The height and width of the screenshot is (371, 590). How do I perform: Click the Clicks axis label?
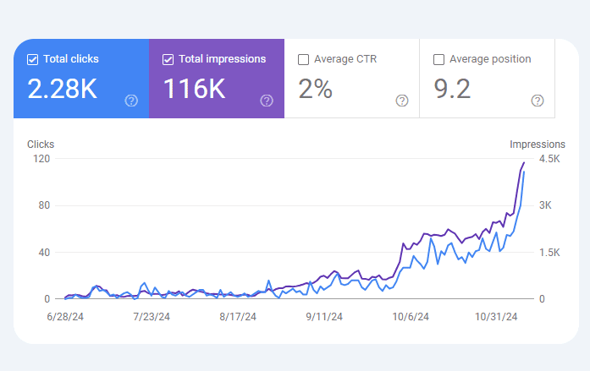(40, 145)
